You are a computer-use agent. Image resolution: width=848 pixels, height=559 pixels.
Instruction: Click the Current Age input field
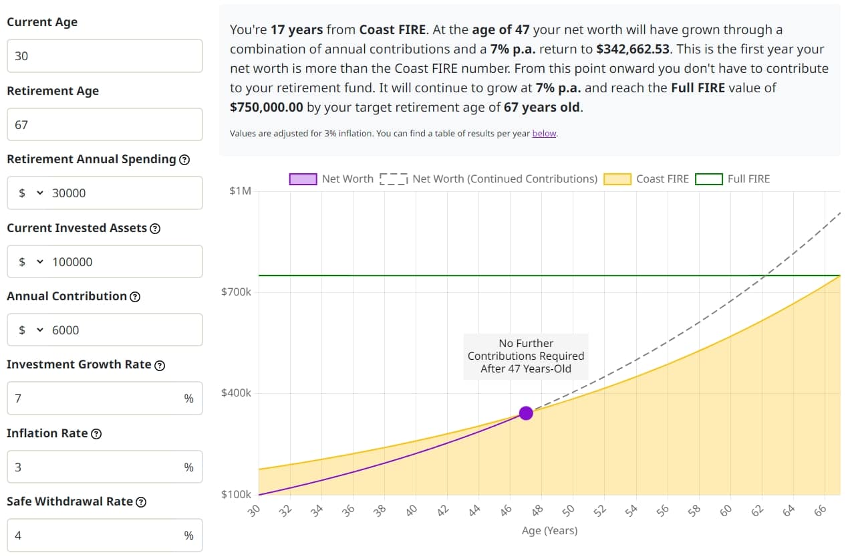click(105, 56)
